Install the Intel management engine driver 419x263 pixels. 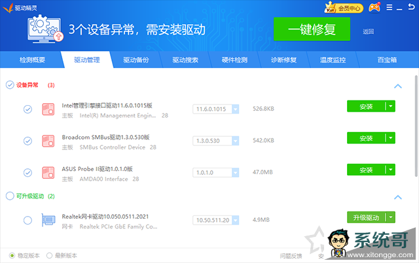[x=366, y=106]
